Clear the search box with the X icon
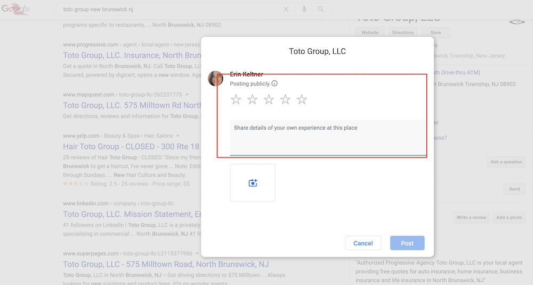The image size is (533, 285). pos(286,9)
